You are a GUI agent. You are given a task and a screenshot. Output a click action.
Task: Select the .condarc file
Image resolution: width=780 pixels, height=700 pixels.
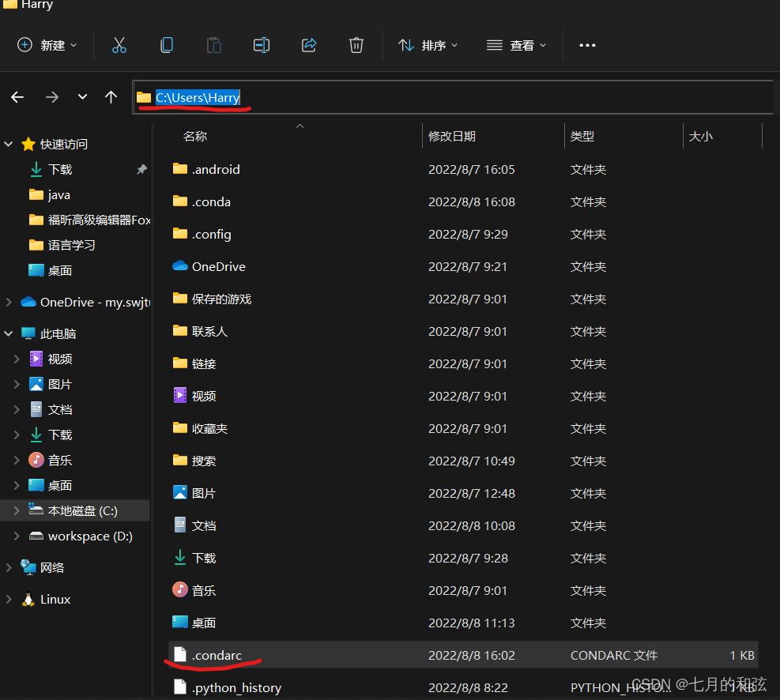(217, 655)
